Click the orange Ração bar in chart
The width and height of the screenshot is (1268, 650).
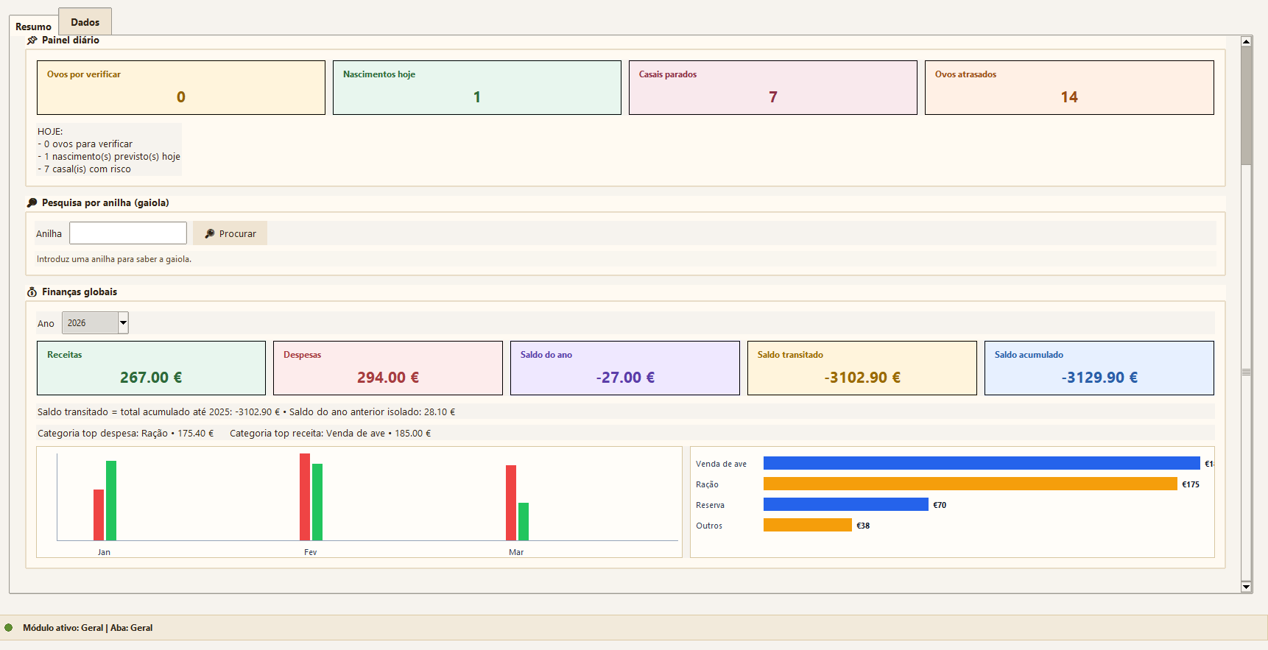970,484
